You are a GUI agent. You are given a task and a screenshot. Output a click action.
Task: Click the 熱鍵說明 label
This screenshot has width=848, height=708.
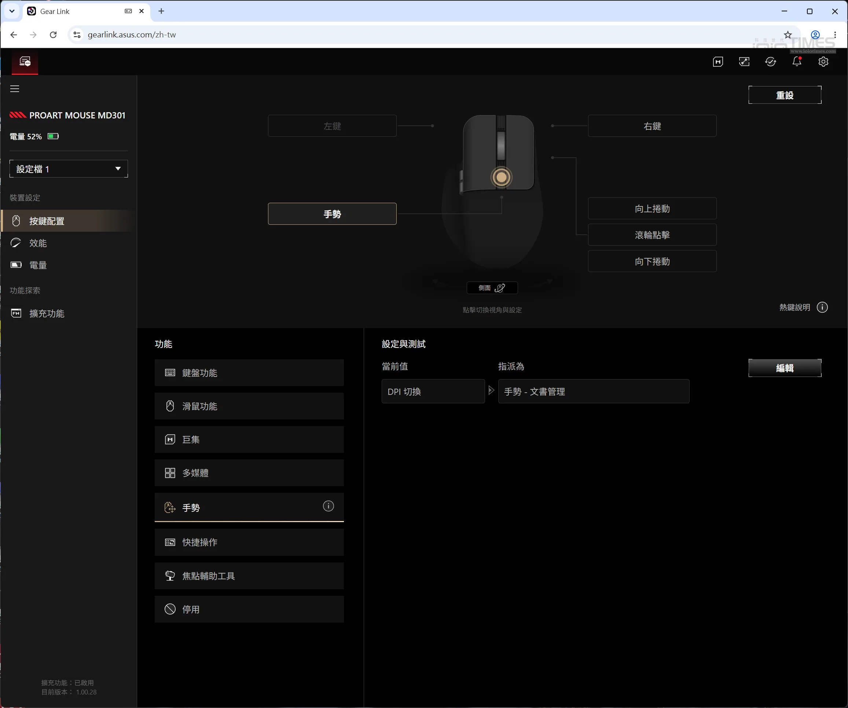tap(795, 307)
